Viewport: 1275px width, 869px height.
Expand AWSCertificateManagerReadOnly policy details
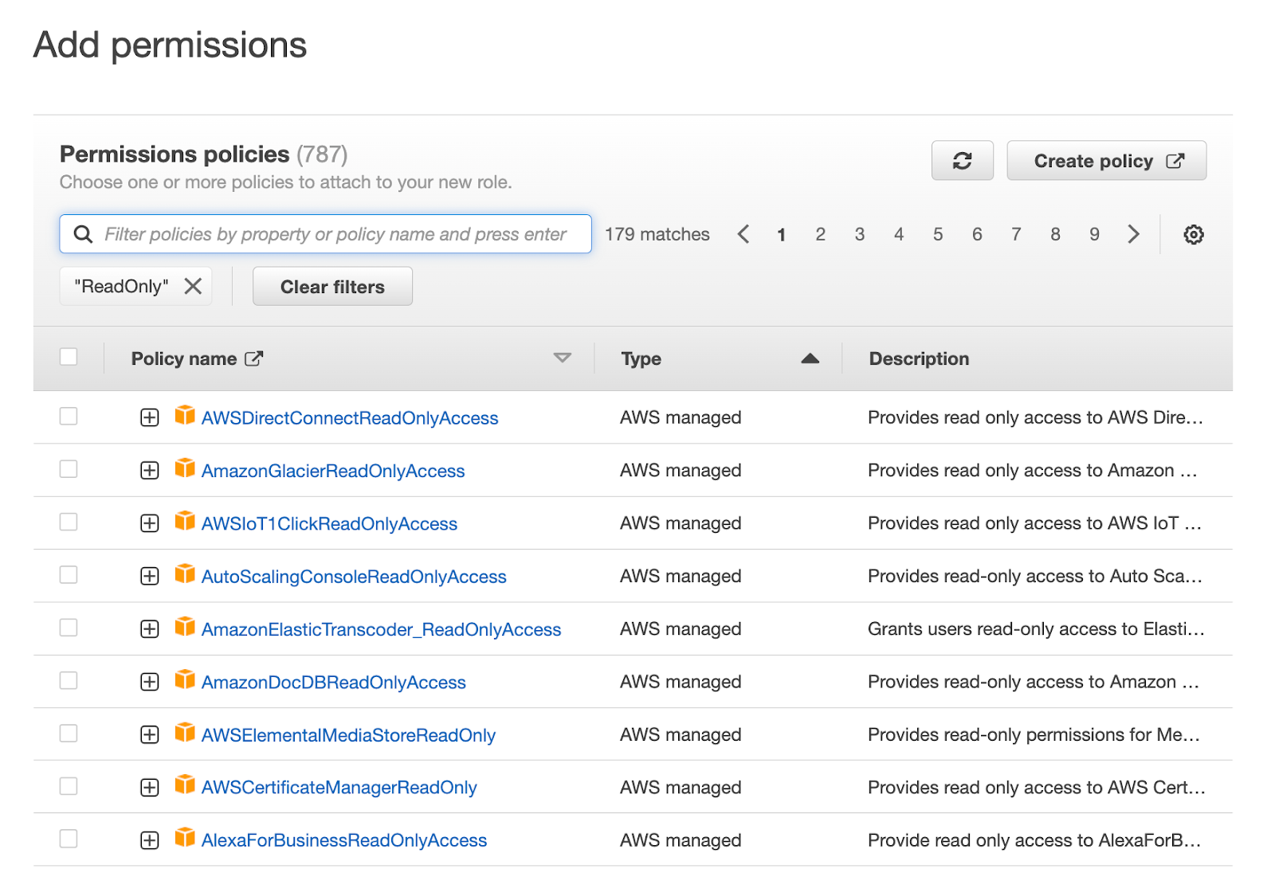(150, 788)
